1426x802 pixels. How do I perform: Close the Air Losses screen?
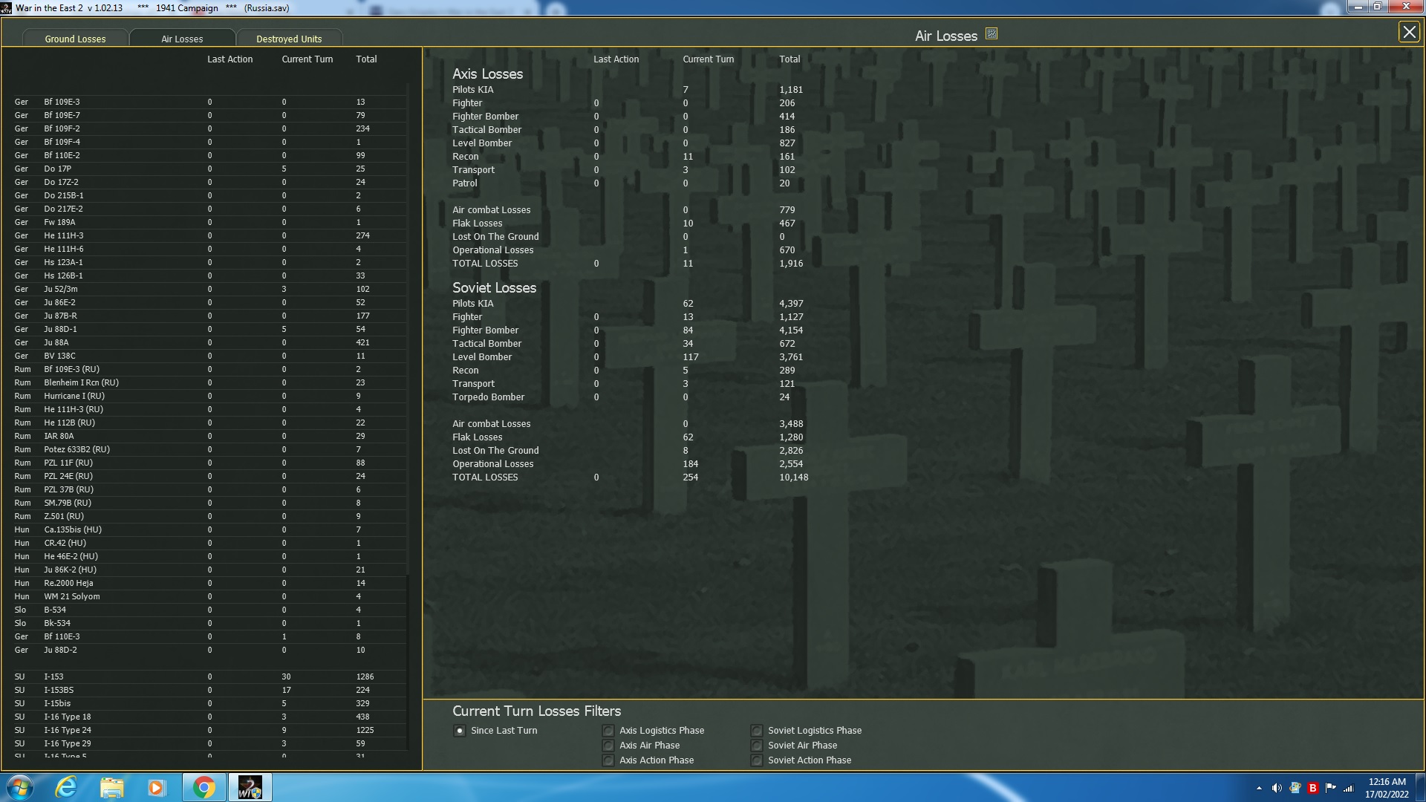(1408, 32)
